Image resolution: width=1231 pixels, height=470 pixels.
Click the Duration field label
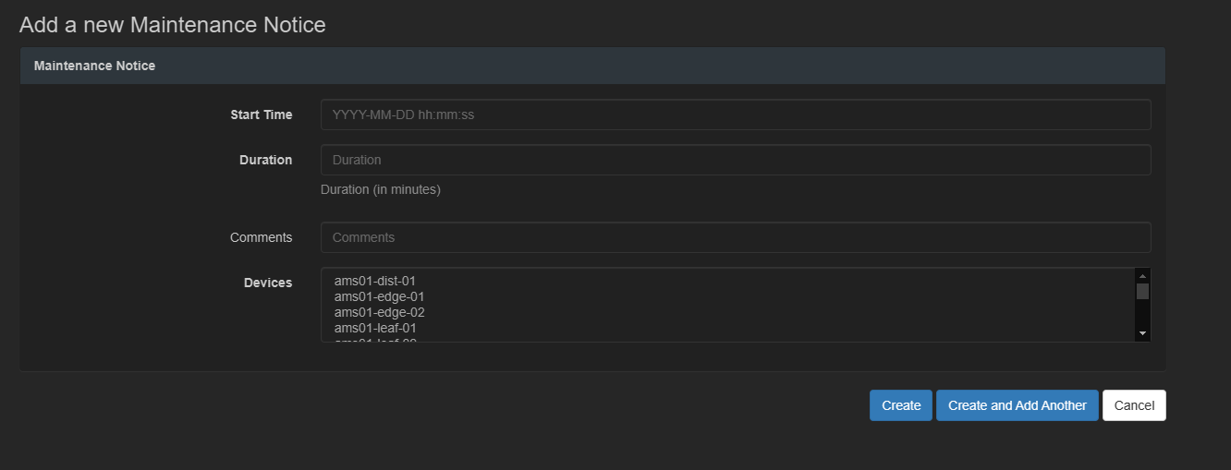pos(265,160)
